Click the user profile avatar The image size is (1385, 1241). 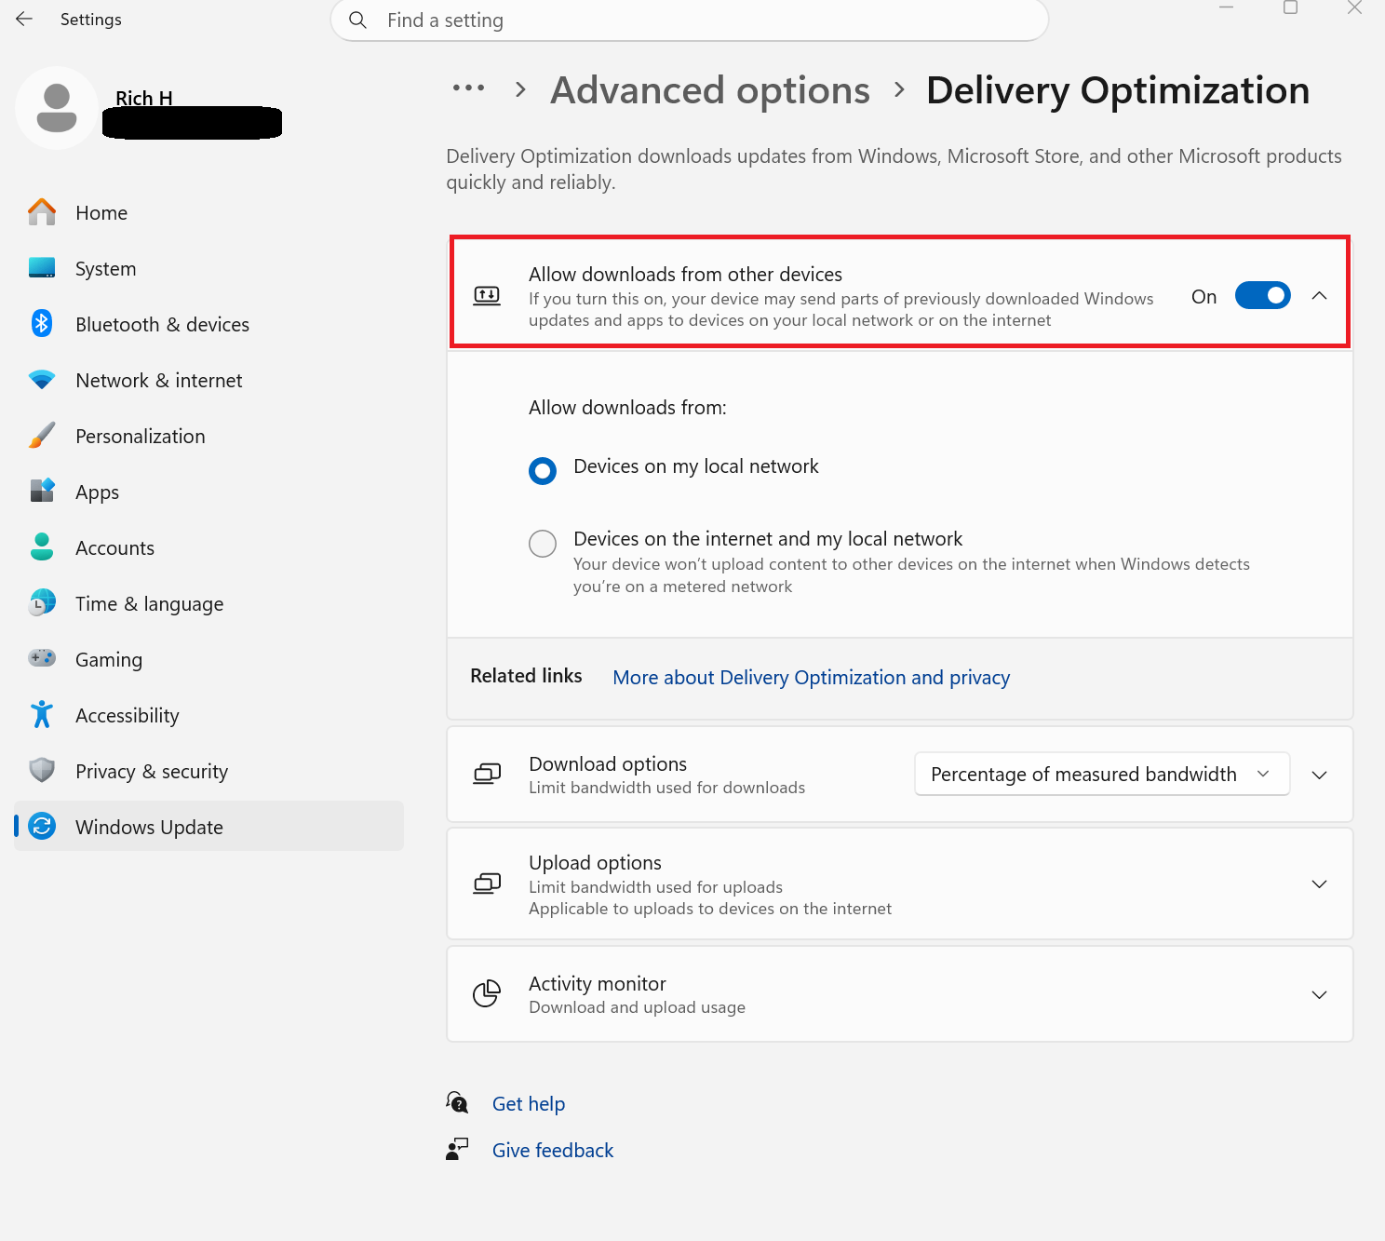click(57, 107)
